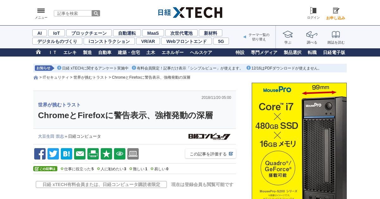
Task: Open the 製品選択 navigation item
Action: [x=293, y=52]
